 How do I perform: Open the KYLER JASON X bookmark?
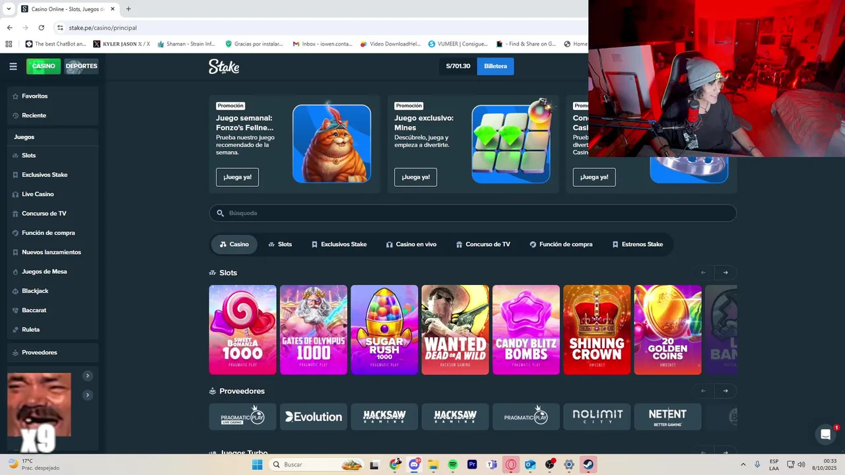coord(121,44)
